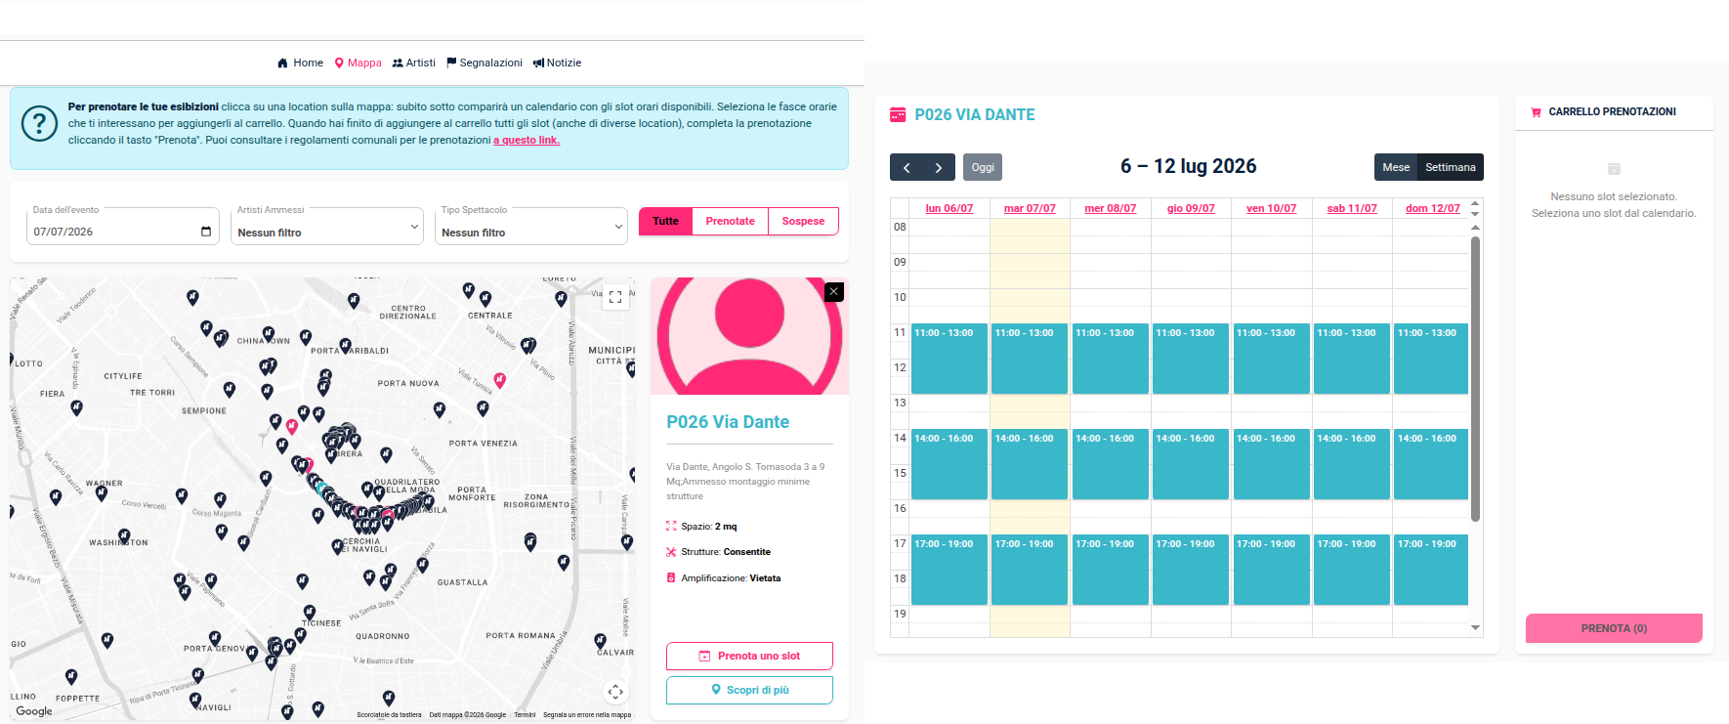This screenshot has height=724, width=1729.
Task: Click the map fullscreen toggle icon
Action: click(x=615, y=297)
